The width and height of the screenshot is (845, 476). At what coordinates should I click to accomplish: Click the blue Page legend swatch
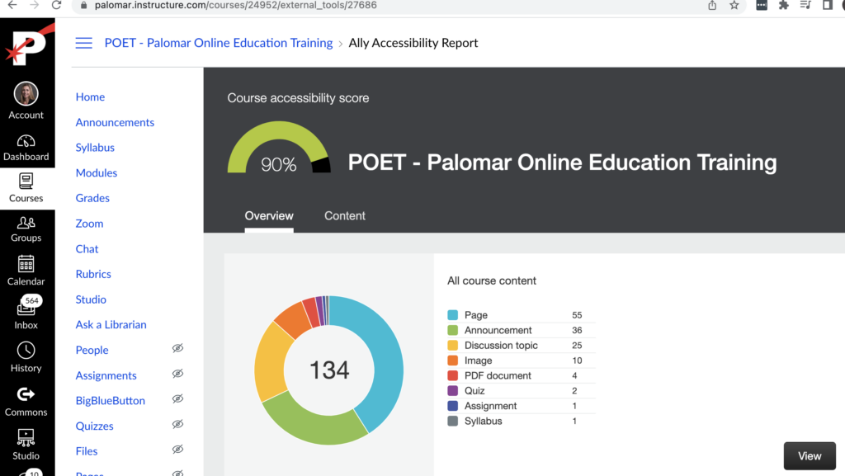tap(453, 315)
